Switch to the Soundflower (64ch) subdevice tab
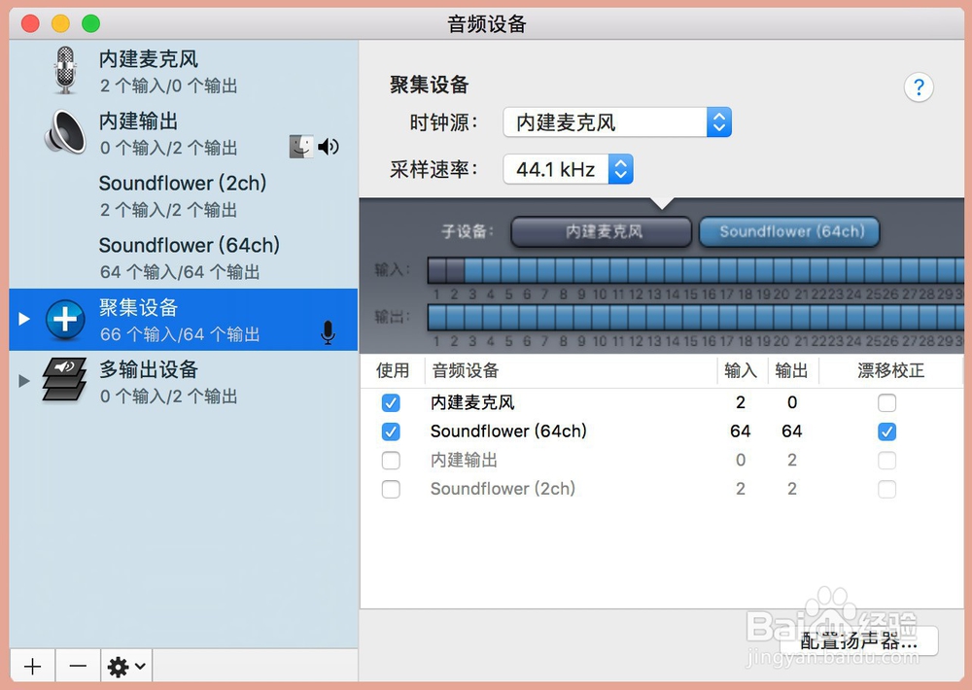972x690 pixels. point(789,232)
